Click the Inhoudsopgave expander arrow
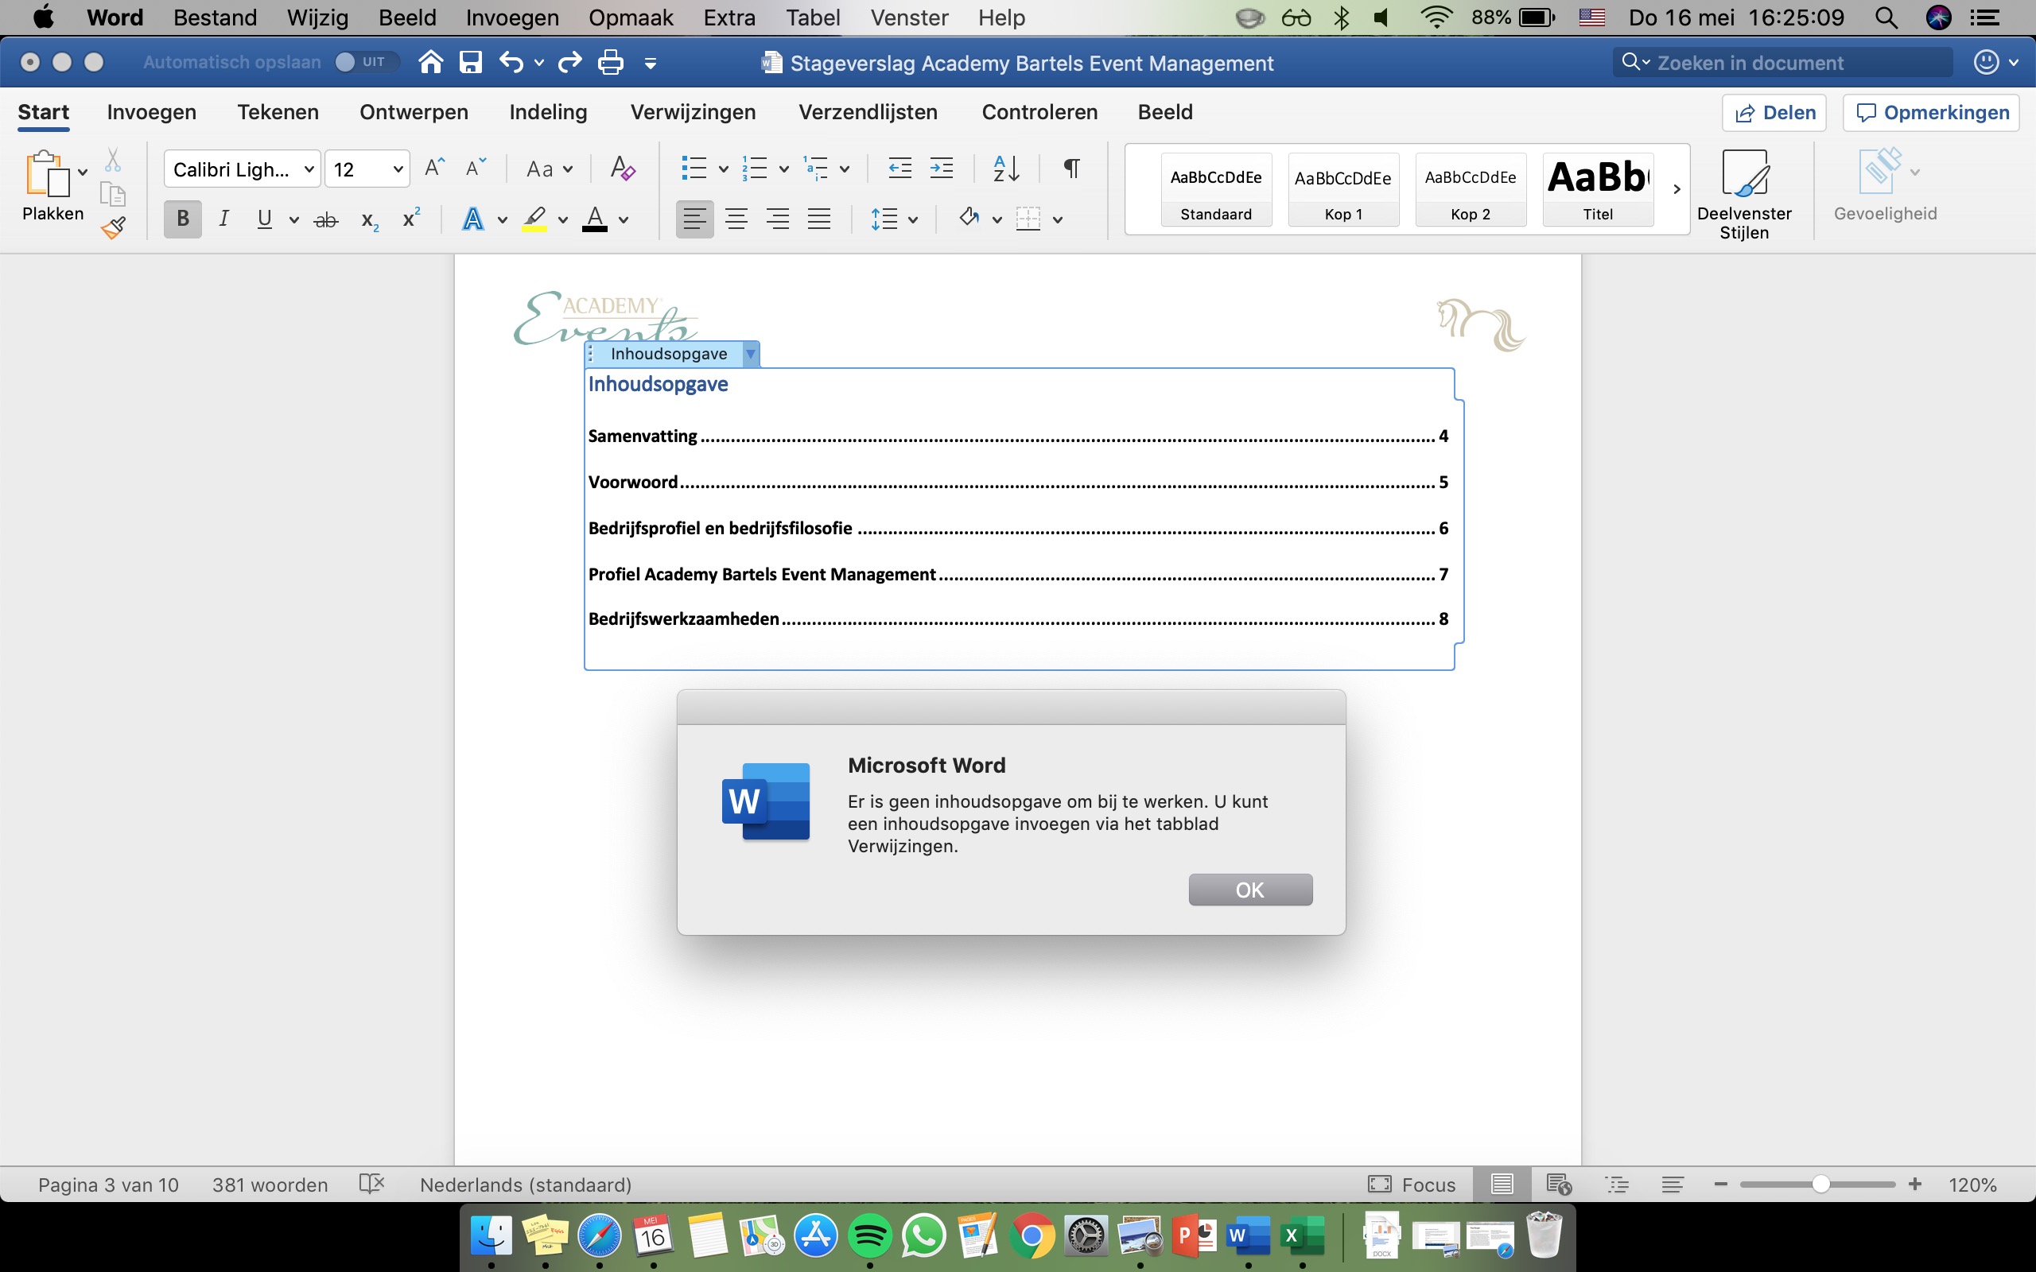Image resolution: width=2036 pixels, height=1272 pixels. pyautogui.click(x=748, y=353)
